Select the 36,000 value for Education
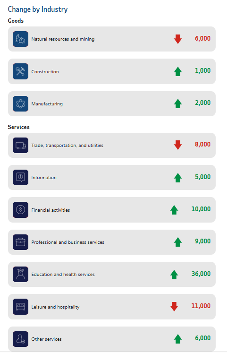 click(201, 274)
